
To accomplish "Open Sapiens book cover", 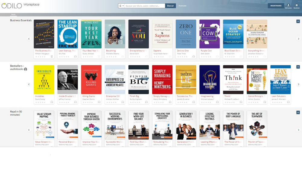I will [162, 34].
